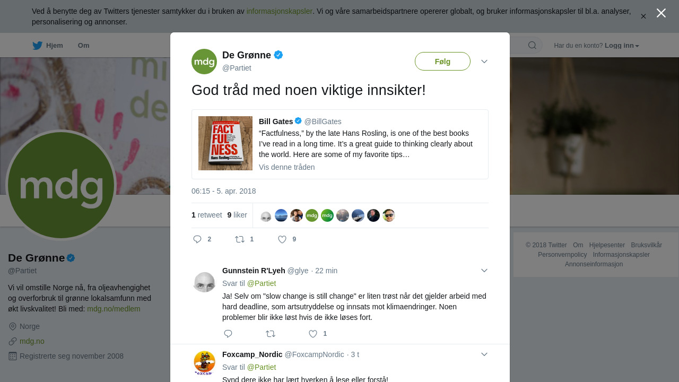The image size is (679, 382).
Task: Open the informasjonskapsler link in banner
Action: point(279,11)
